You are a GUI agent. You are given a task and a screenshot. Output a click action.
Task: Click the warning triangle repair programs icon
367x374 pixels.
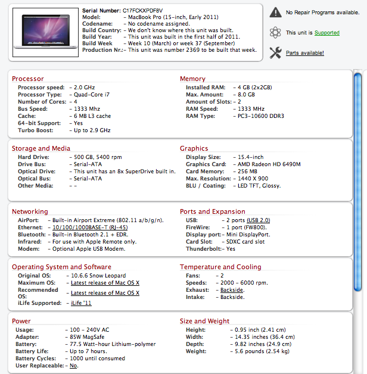pos(275,12)
